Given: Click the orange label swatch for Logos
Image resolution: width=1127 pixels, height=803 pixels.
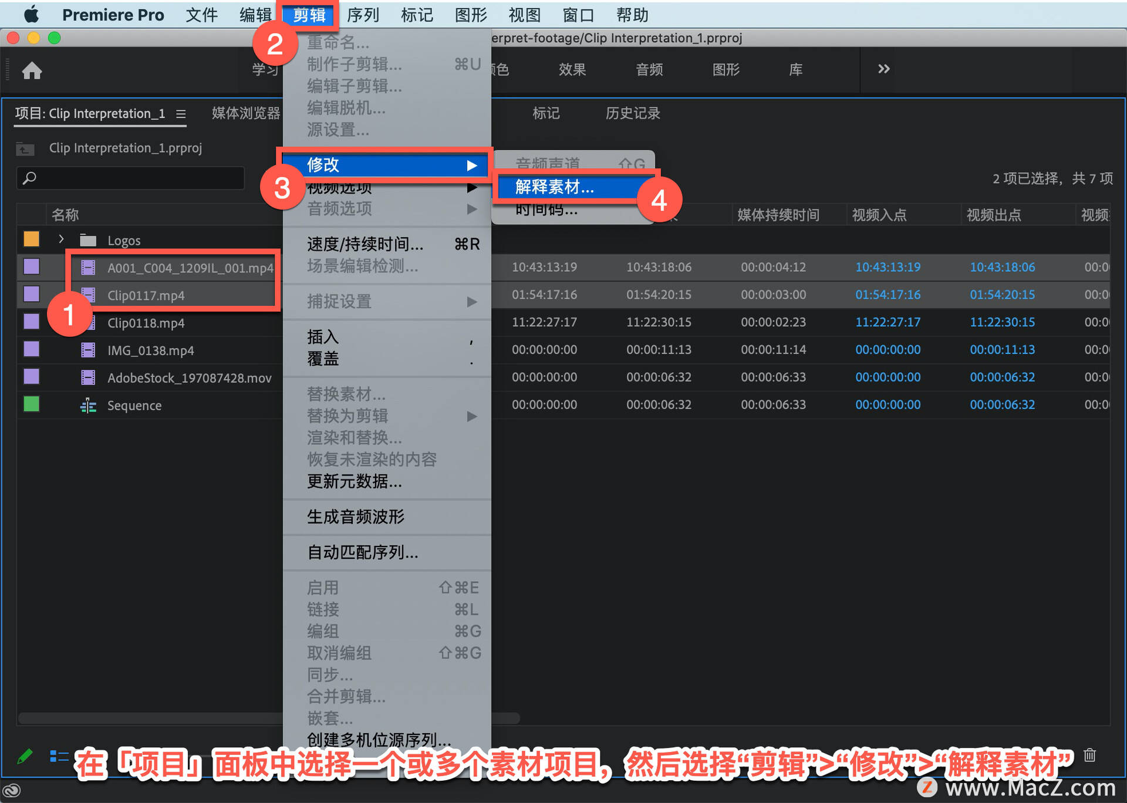Looking at the screenshot, I should point(31,239).
